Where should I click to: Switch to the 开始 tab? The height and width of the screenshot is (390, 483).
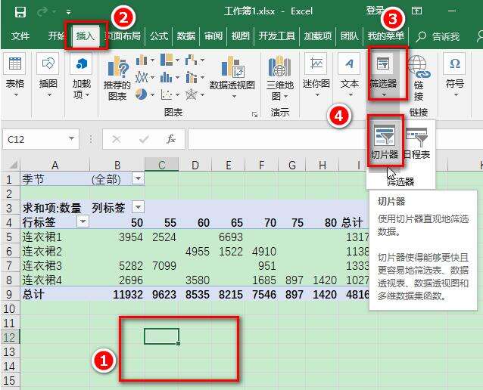point(56,36)
